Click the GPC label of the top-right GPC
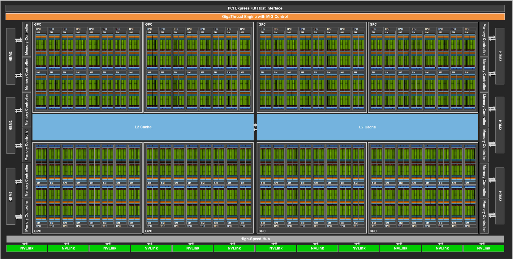 point(373,24)
